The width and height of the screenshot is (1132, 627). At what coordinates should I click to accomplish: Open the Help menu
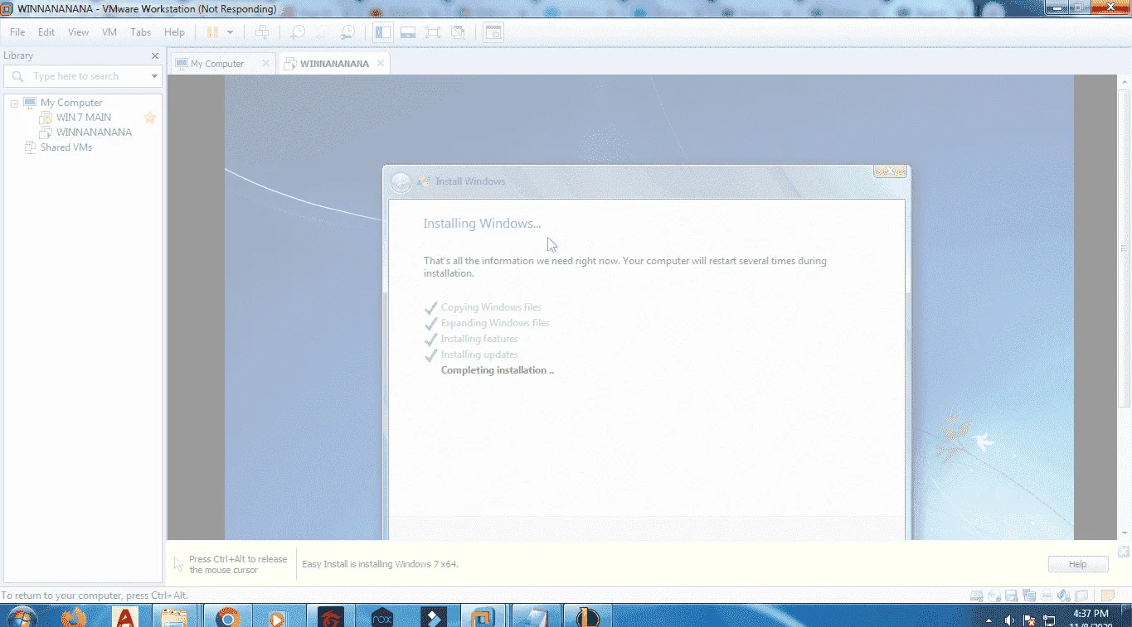point(174,32)
